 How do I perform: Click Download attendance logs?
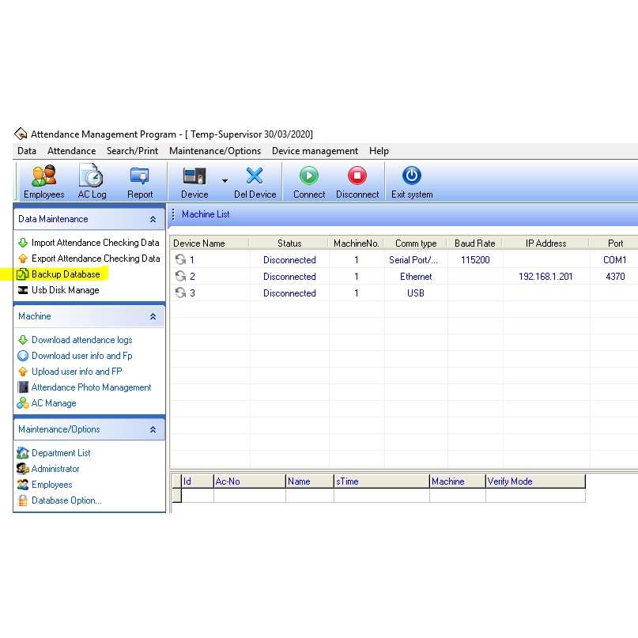coord(81,340)
